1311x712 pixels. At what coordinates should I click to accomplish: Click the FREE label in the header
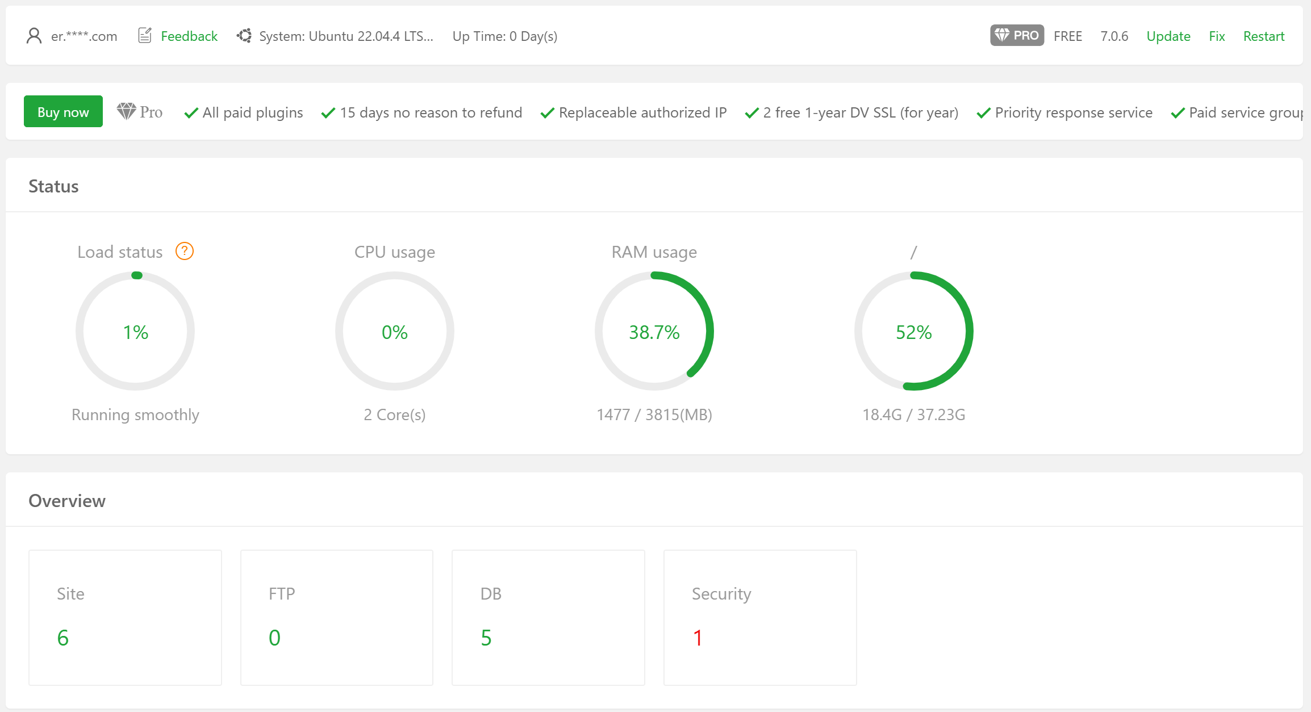click(x=1068, y=35)
